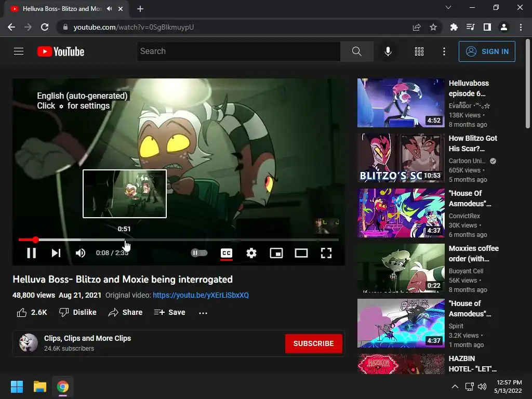Click the SIGN IN button
Image resolution: width=532 pixels, height=399 pixels.
pos(487,51)
